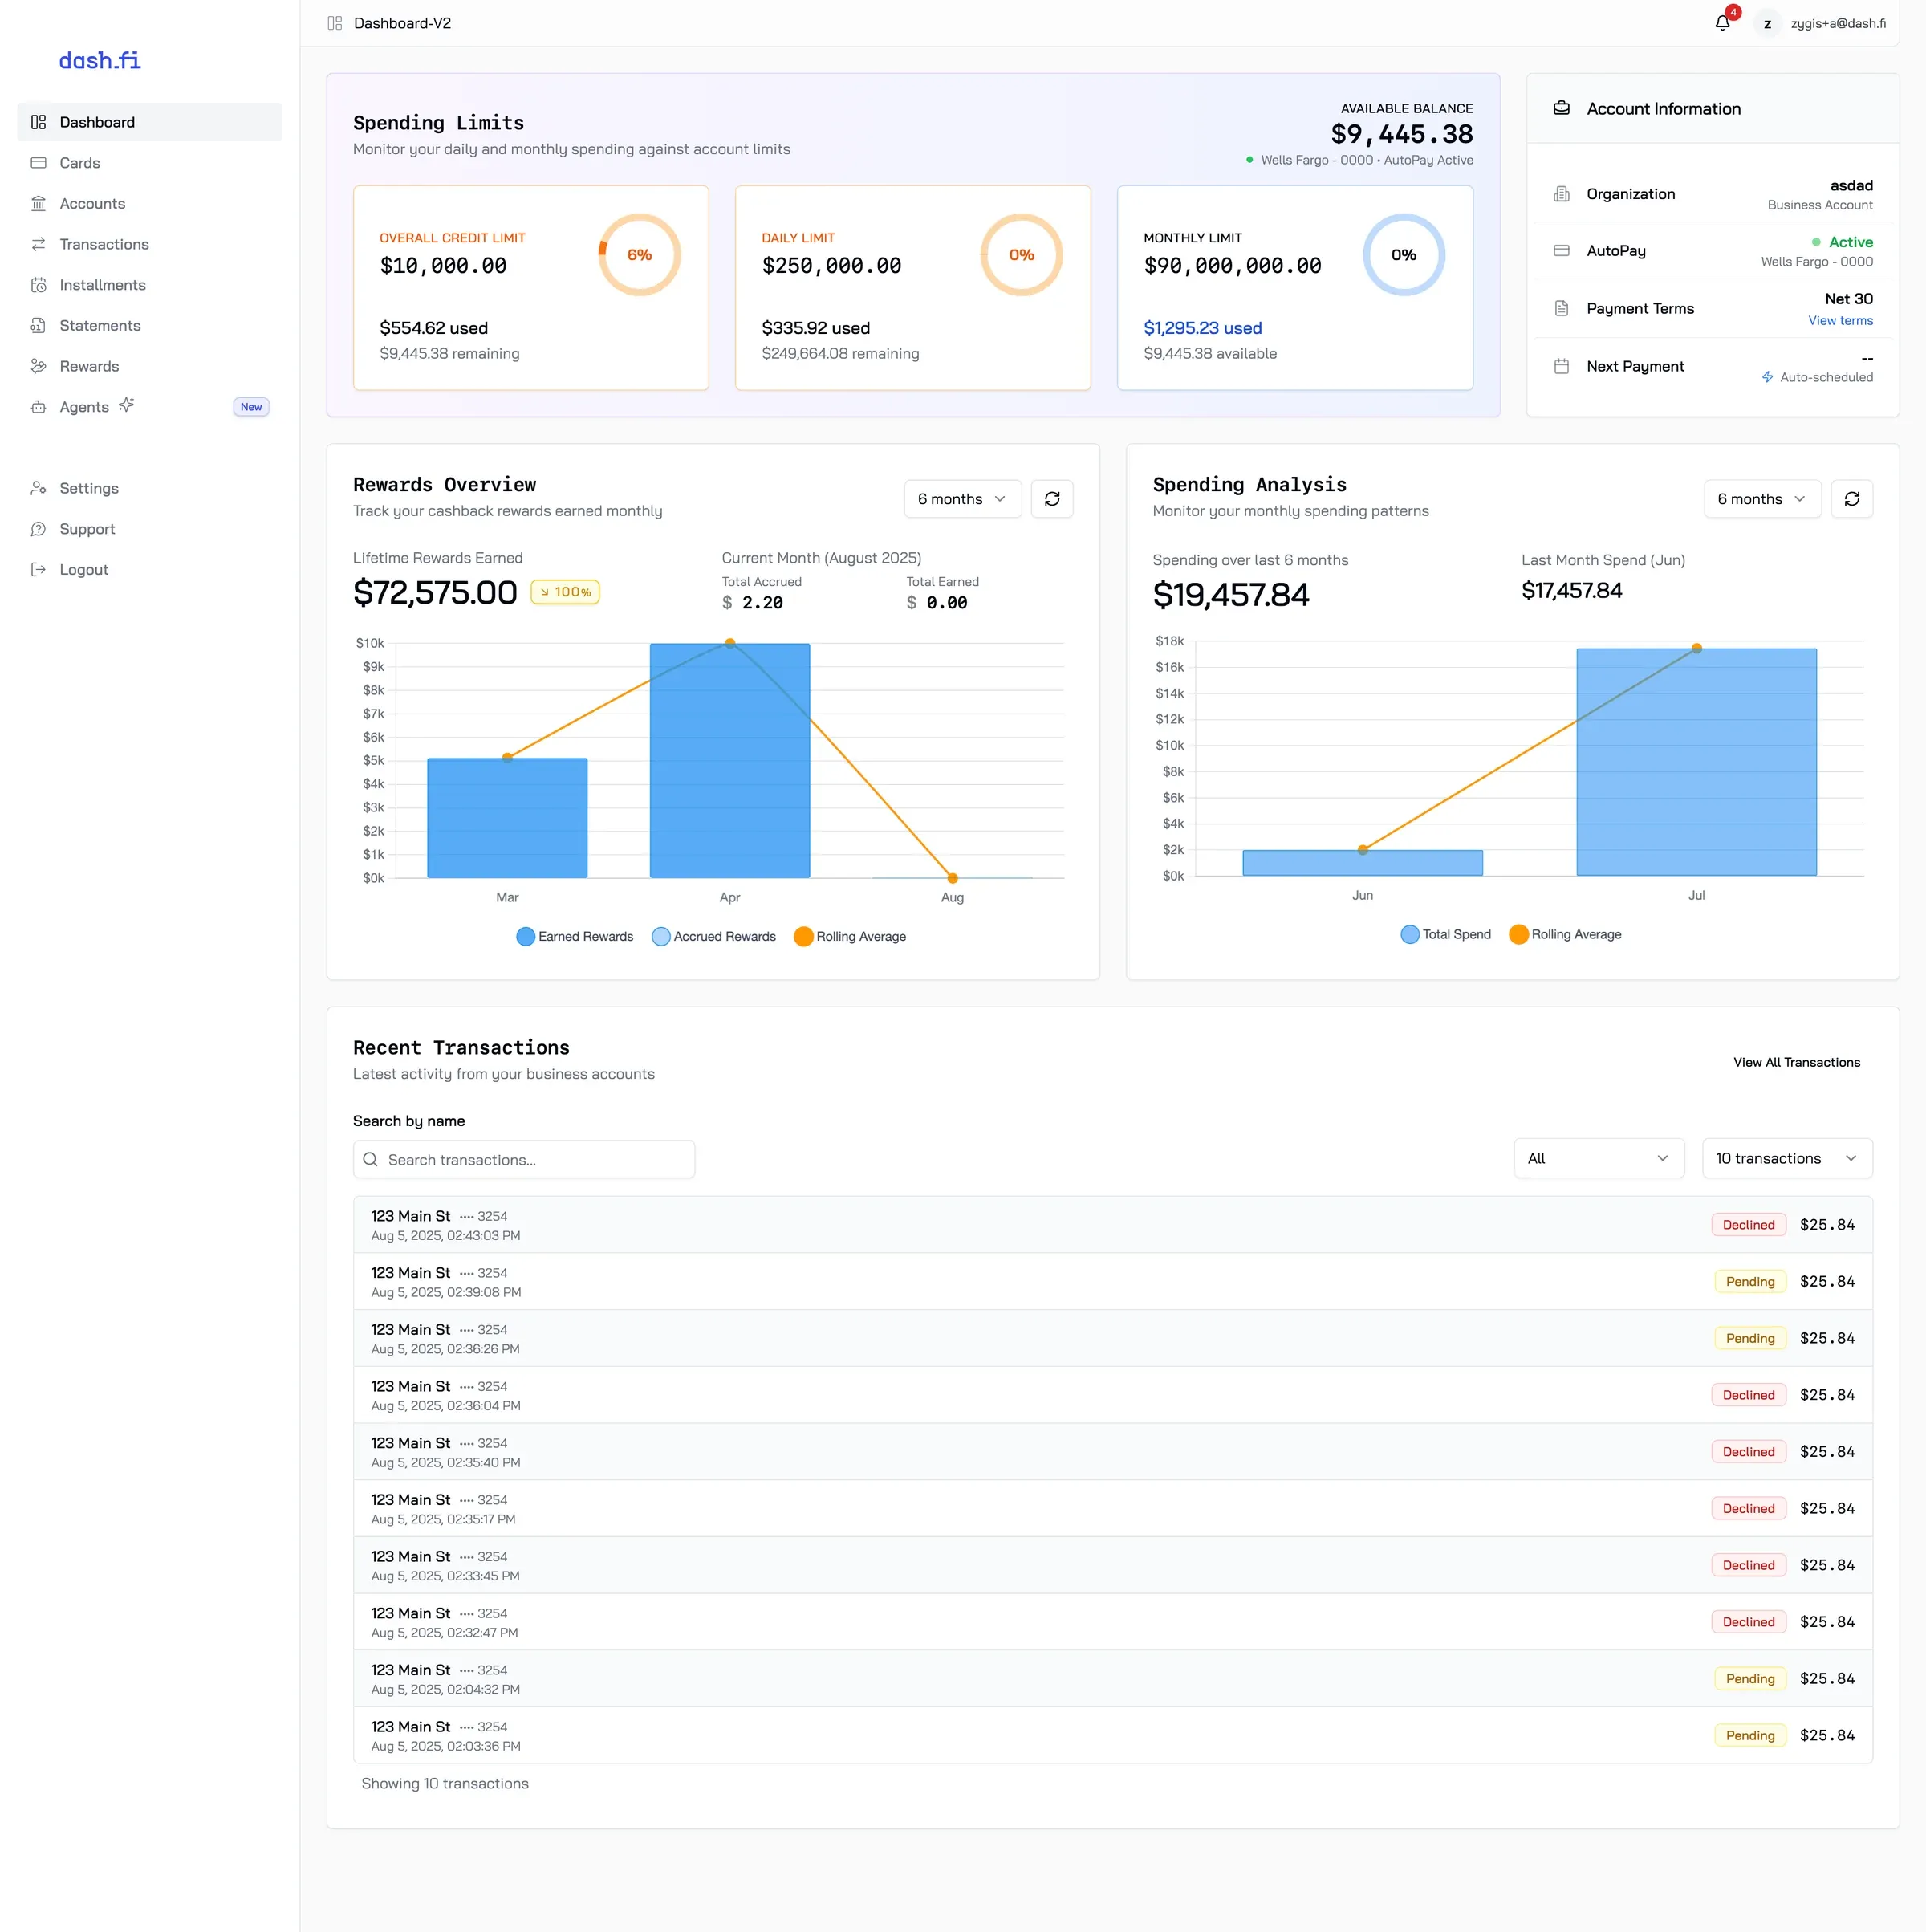Click the 100% badge beside Lifetime Rewards

pos(565,592)
